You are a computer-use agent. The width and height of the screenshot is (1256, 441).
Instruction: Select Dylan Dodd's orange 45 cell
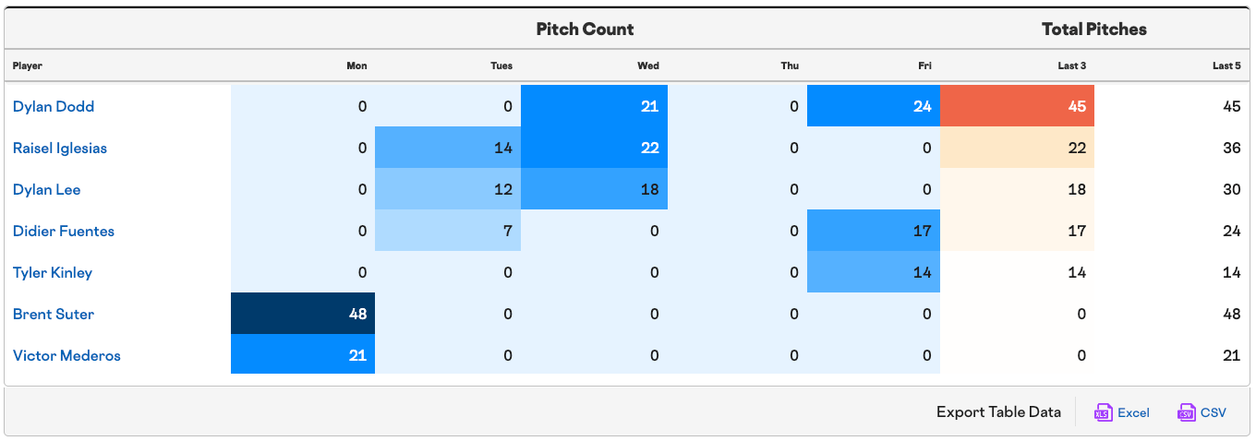[1017, 106]
